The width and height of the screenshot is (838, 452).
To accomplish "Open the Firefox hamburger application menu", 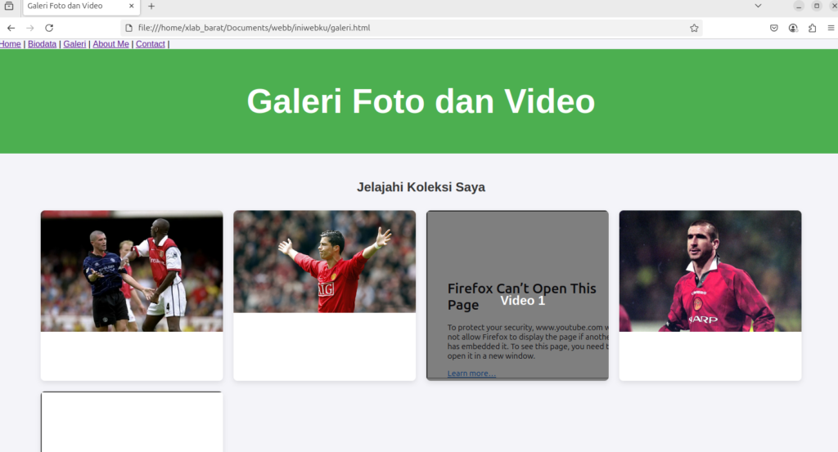I will point(831,28).
